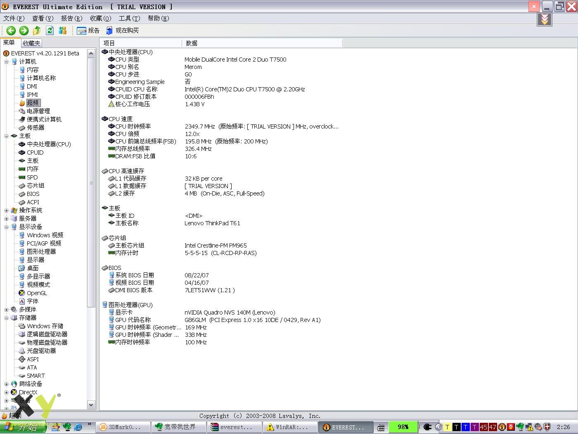Select SPD tree item
The height and width of the screenshot is (434, 578).
tap(32, 177)
